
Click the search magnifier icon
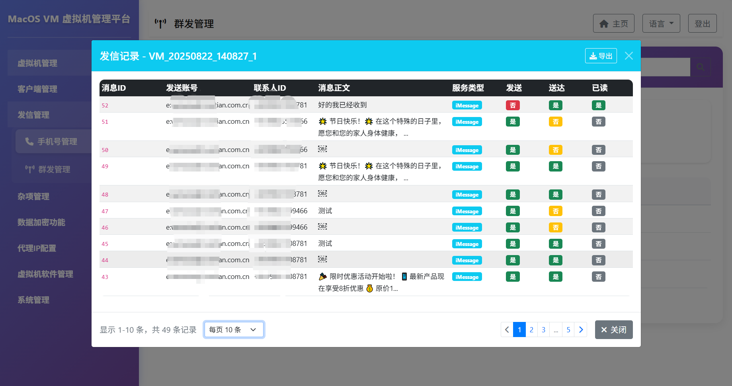click(700, 67)
